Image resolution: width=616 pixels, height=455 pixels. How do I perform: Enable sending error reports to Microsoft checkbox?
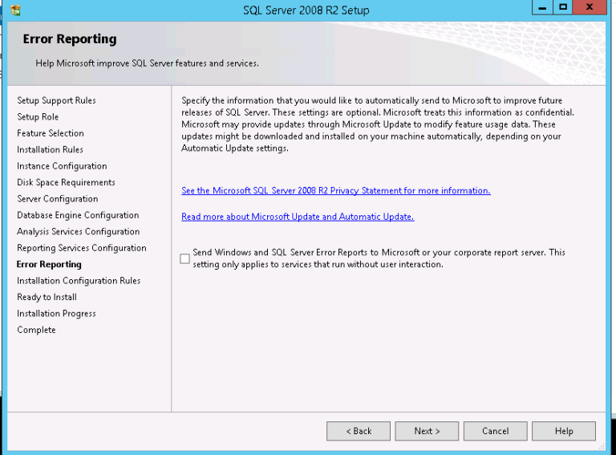(184, 258)
